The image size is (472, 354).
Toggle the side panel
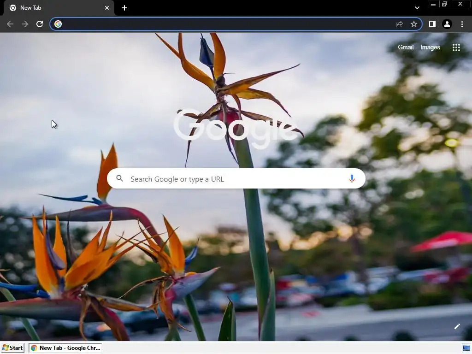click(432, 24)
